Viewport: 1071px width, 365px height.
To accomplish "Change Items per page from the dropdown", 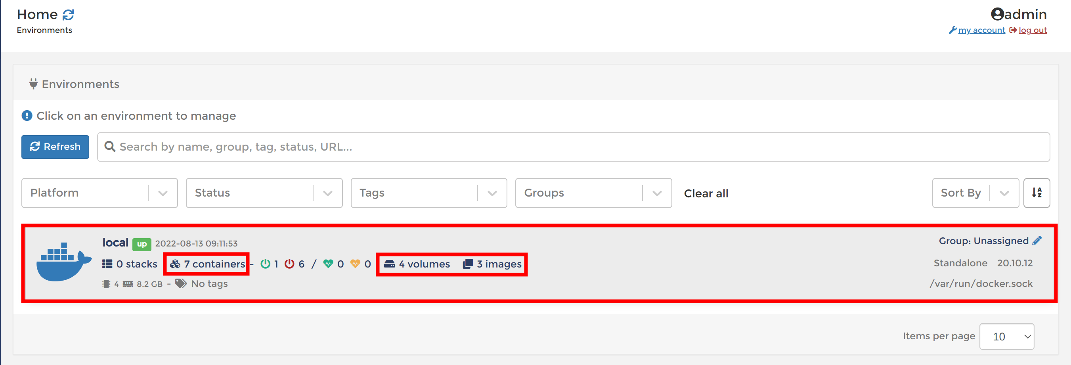I will tap(1006, 336).
